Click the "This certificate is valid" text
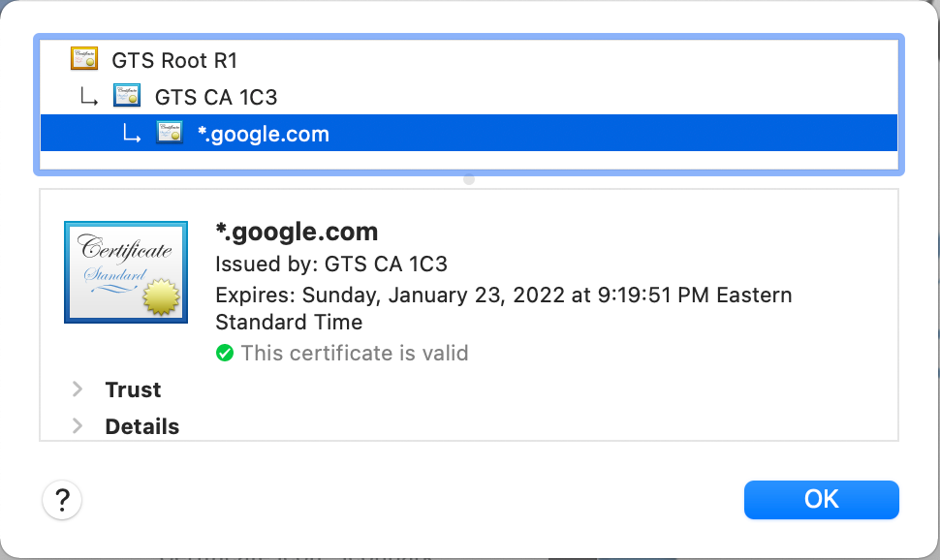This screenshot has width=940, height=560. coord(355,353)
